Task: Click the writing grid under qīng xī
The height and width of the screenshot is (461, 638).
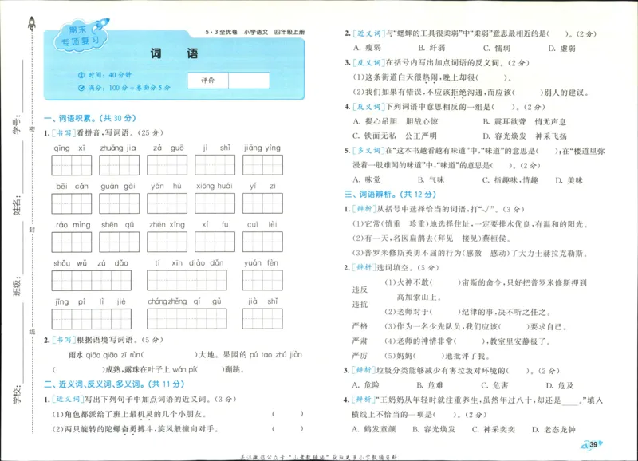Action: pos(72,165)
